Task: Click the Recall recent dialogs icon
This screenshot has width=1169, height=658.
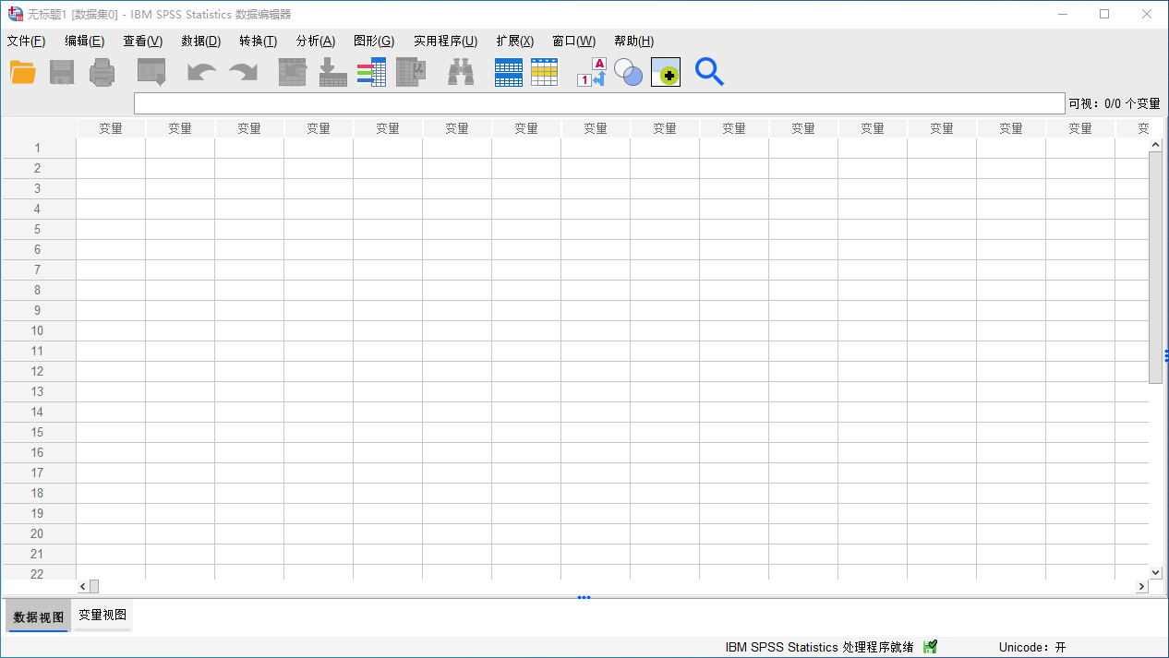Action: coord(151,72)
